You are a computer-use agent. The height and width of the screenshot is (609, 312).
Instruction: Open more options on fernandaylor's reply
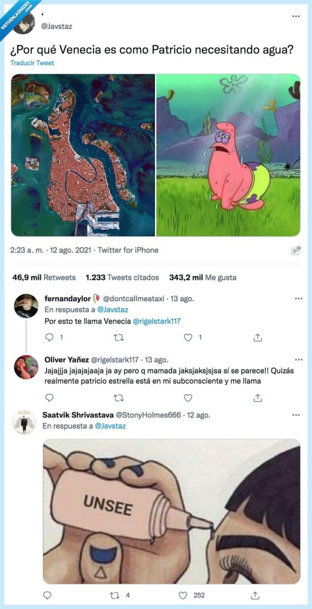click(298, 299)
